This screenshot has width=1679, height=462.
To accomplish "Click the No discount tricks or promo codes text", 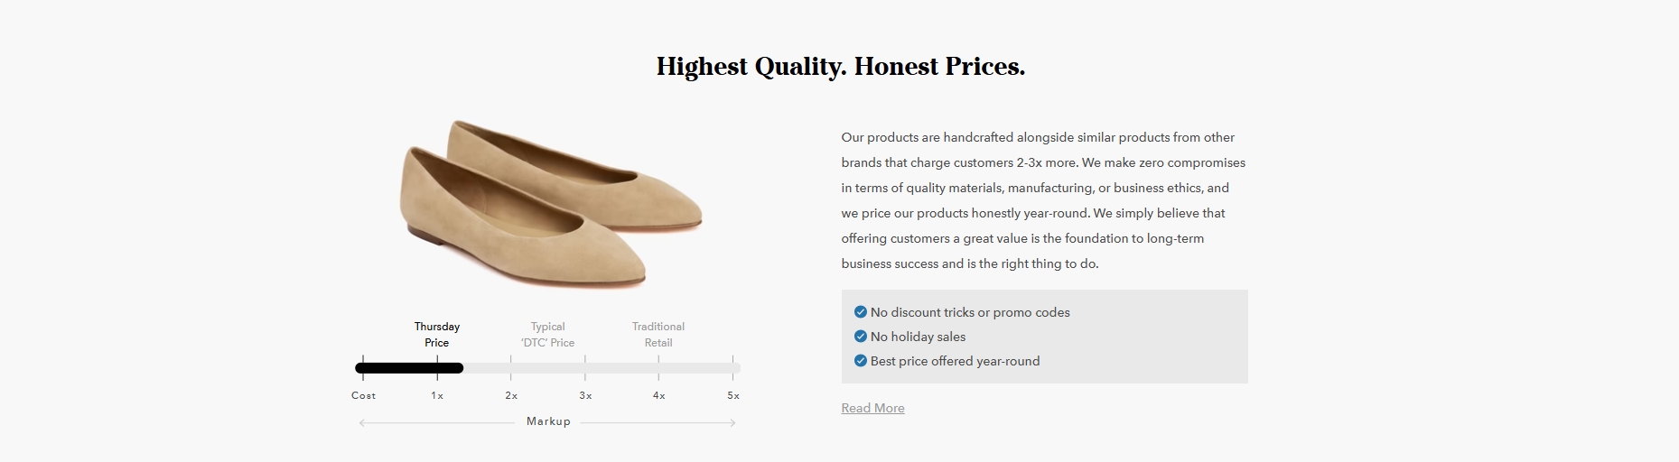I will pyautogui.click(x=970, y=312).
